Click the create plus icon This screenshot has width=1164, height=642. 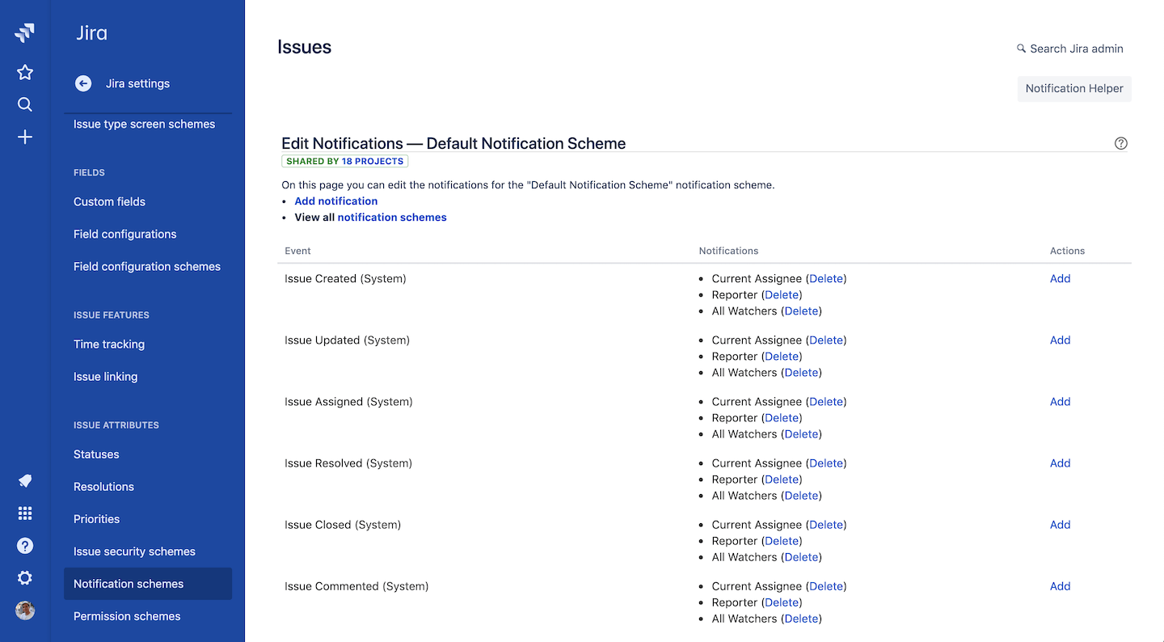coord(25,137)
